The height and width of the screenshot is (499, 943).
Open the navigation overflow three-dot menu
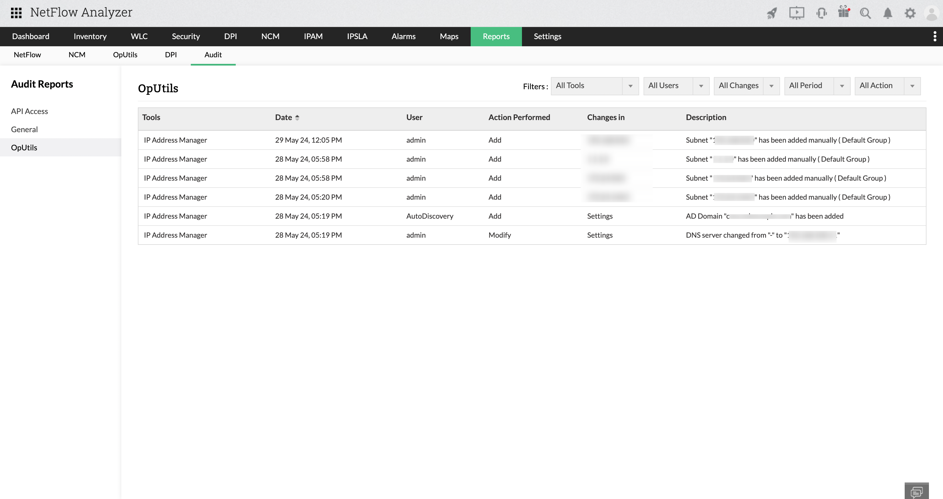936,36
